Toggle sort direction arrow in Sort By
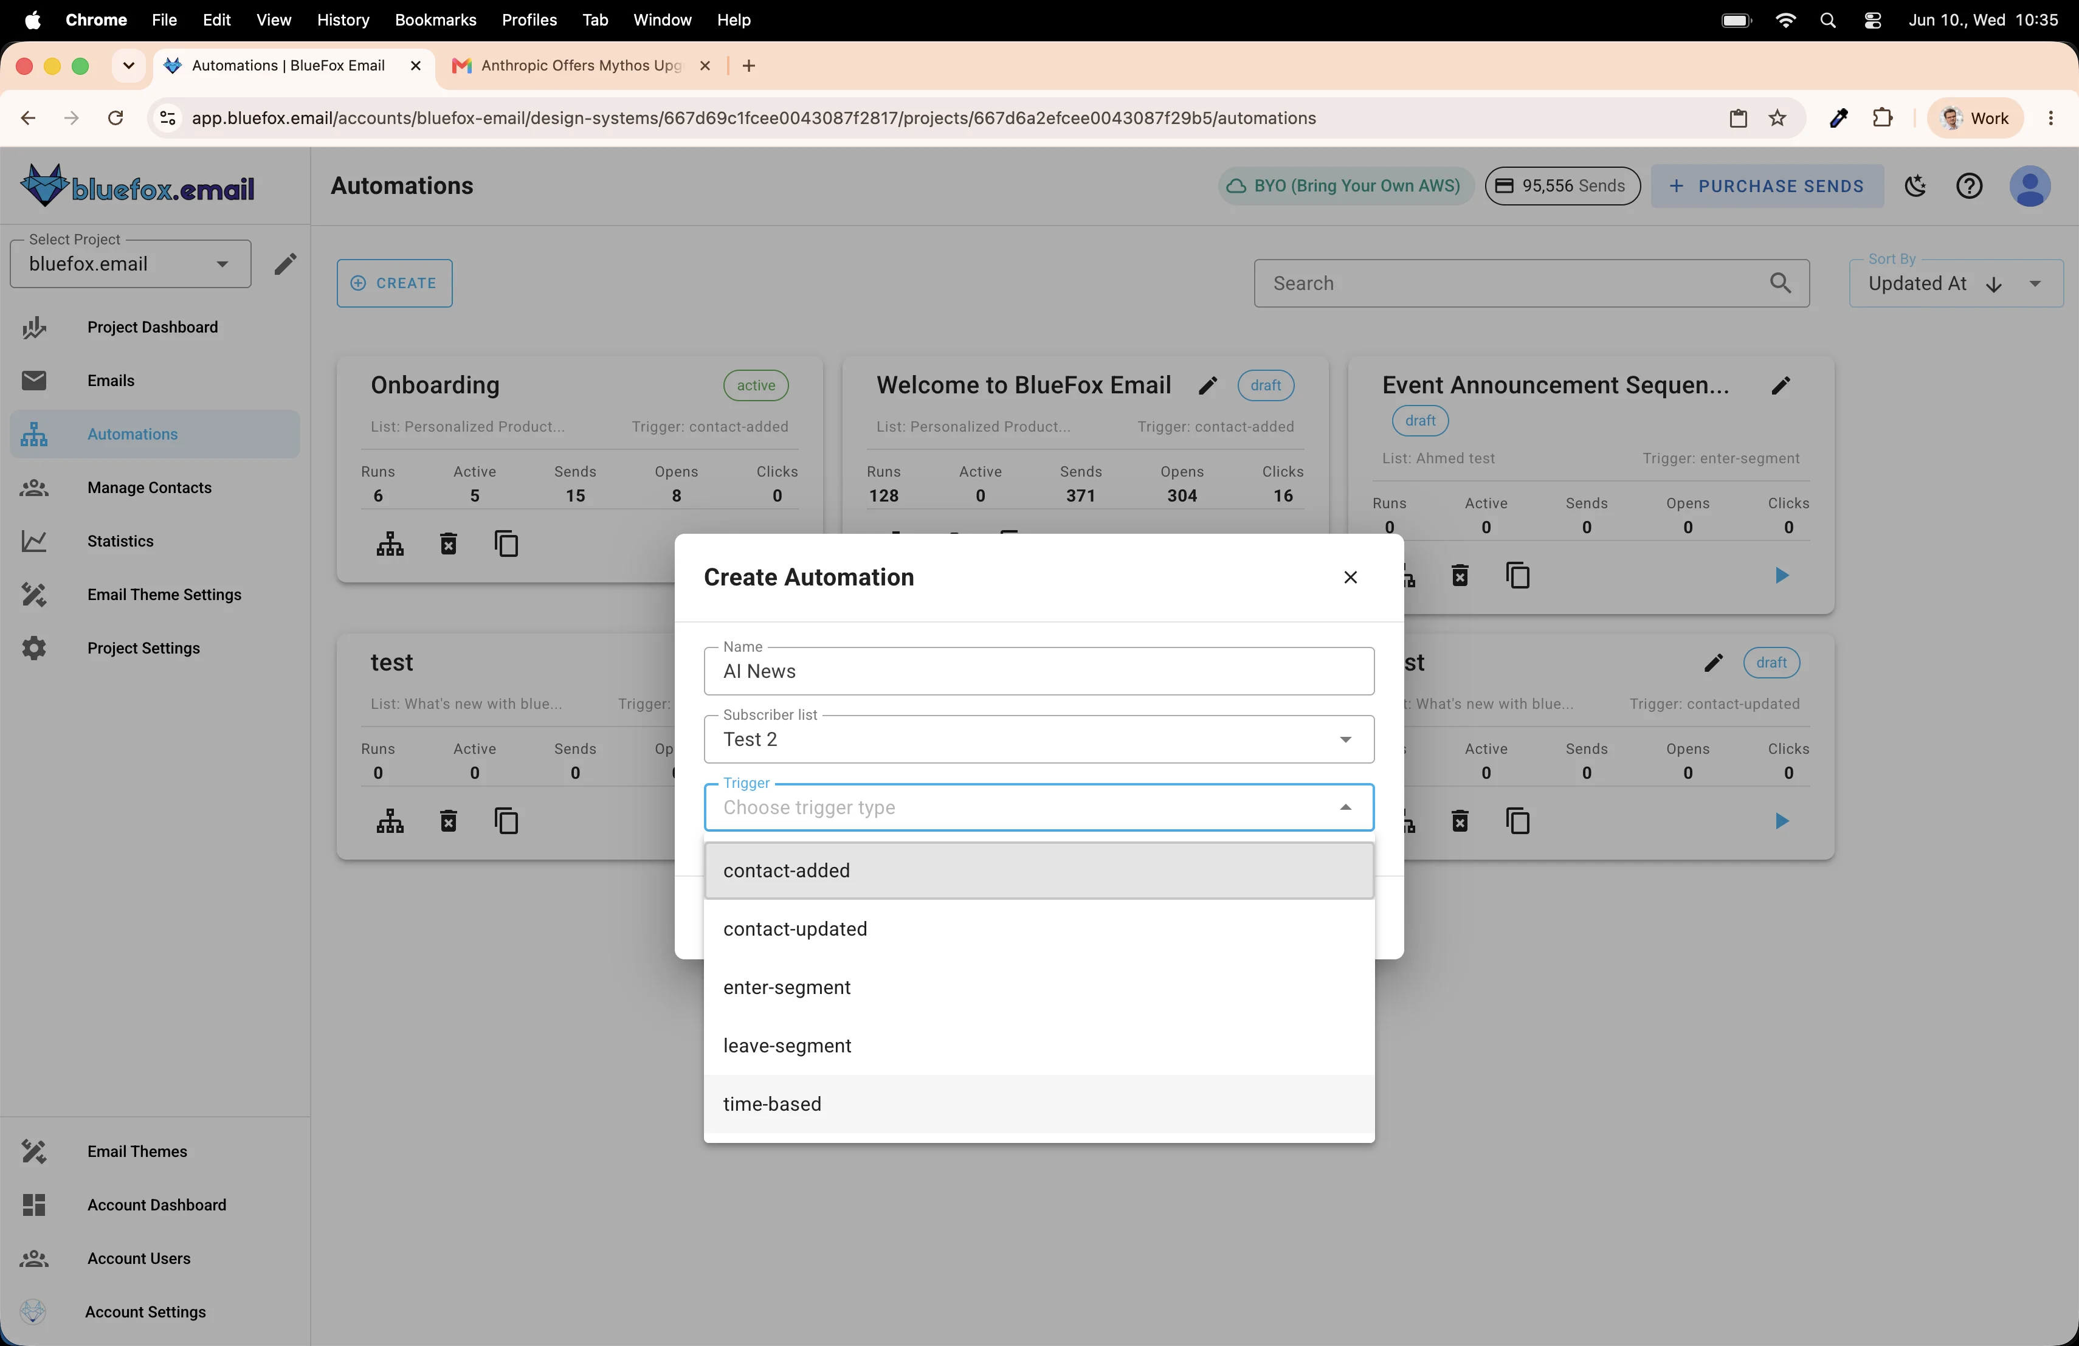 point(1995,284)
